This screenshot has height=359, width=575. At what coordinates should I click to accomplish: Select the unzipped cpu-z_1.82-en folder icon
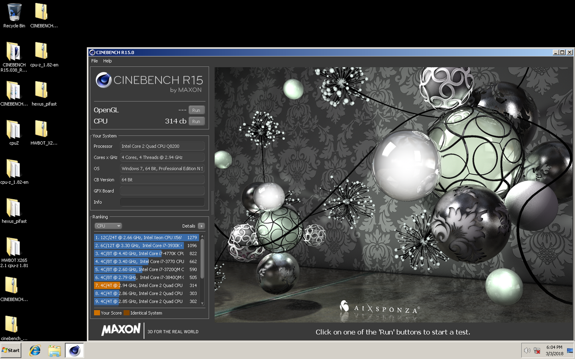14,172
